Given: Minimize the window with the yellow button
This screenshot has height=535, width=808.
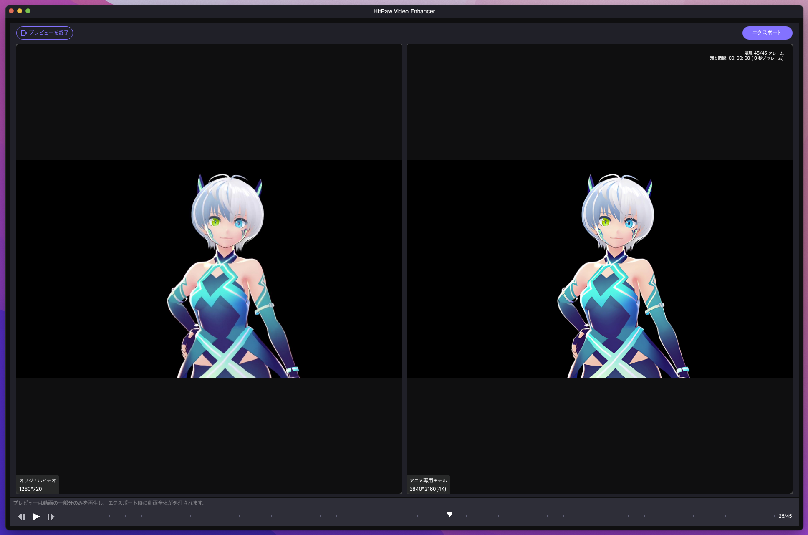Looking at the screenshot, I should pyautogui.click(x=20, y=11).
